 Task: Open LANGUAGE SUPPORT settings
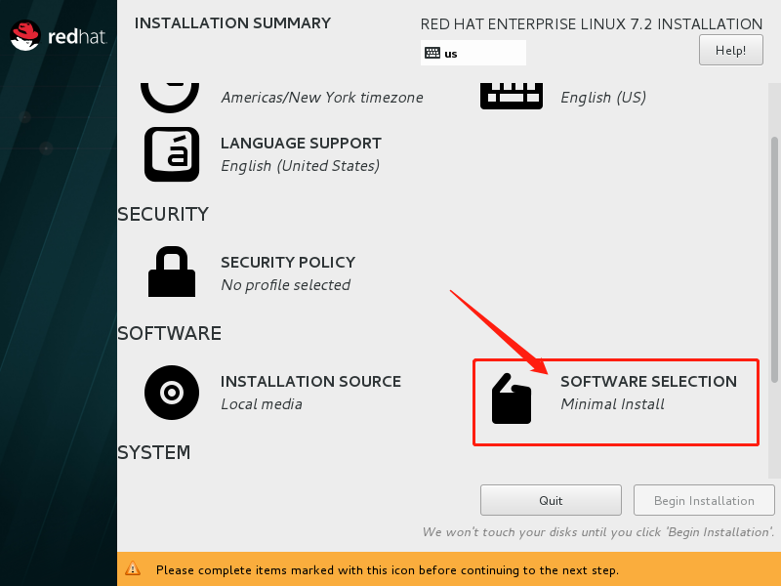point(301,144)
